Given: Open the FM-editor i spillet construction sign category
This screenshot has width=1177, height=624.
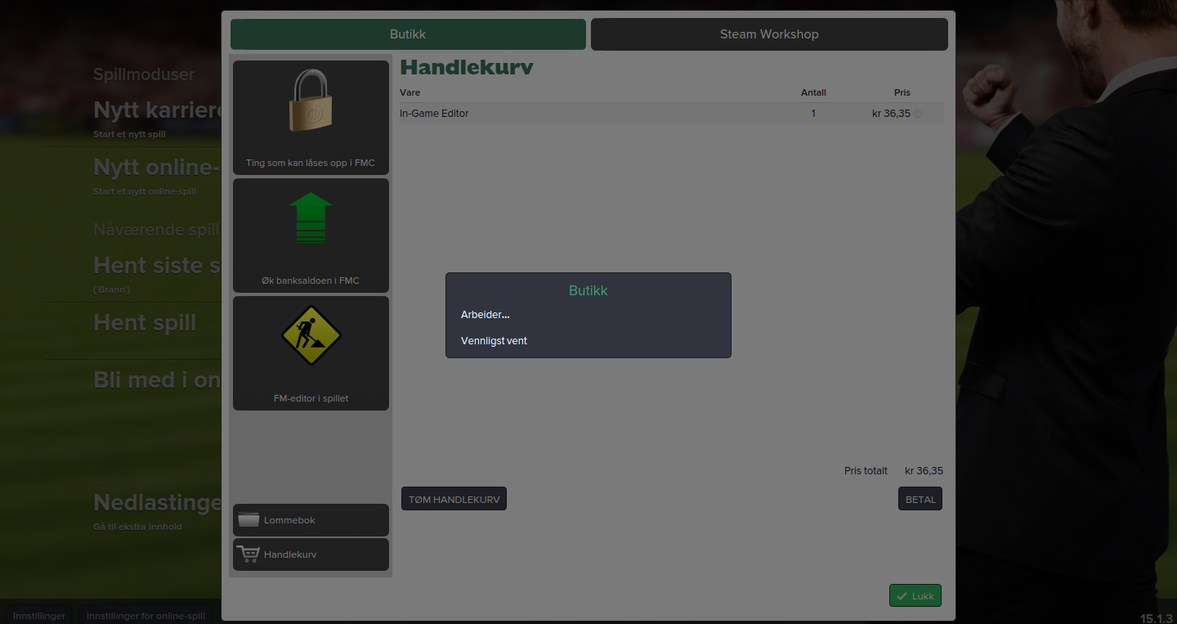Looking at the screenshot, I should [x=311, y=353].
